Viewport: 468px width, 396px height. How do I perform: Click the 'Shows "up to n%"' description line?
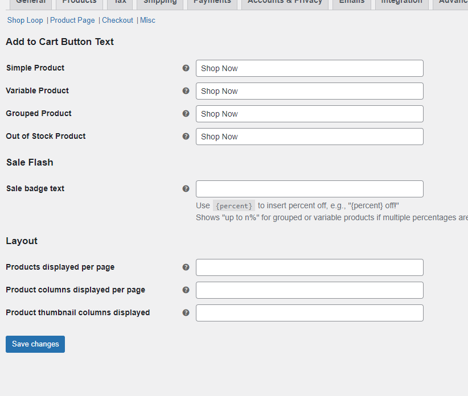click(x=332, y=218)
